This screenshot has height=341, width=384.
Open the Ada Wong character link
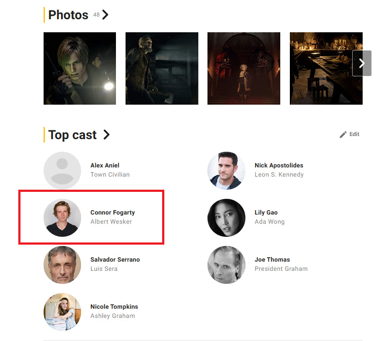[269, 222]
